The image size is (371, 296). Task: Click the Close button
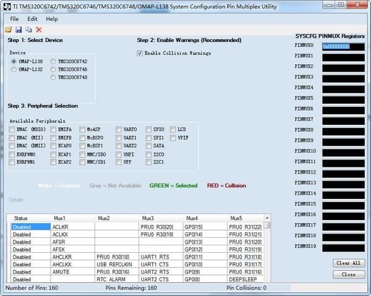click(x=348, y=274)
